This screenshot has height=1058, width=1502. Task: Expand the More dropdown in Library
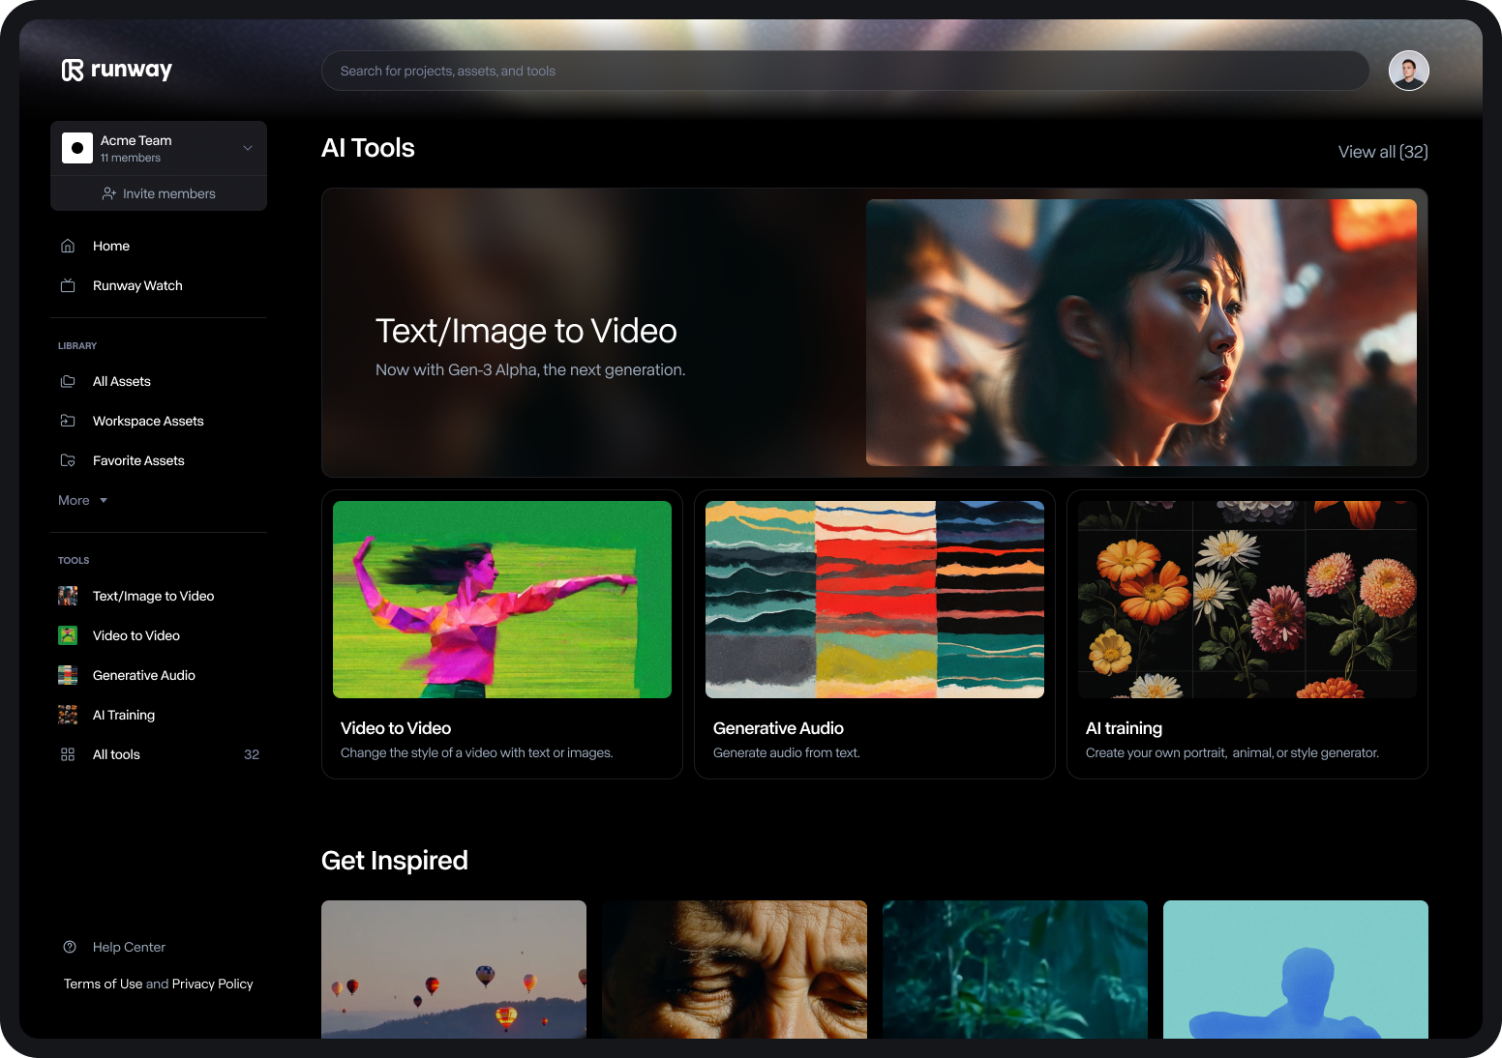83,500
